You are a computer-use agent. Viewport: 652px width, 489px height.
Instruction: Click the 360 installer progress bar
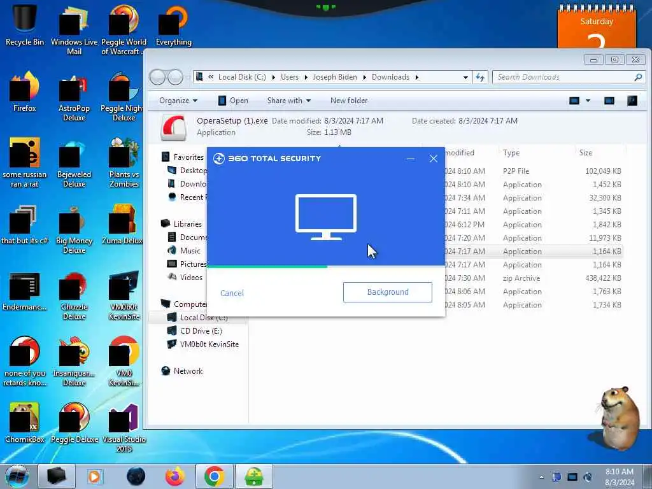click(x=325, y=267)
